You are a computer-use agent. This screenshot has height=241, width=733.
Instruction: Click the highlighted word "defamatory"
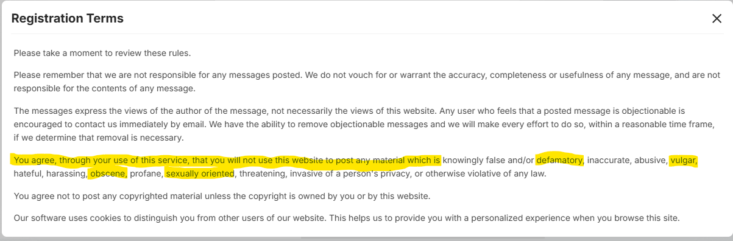pos(559,161)
